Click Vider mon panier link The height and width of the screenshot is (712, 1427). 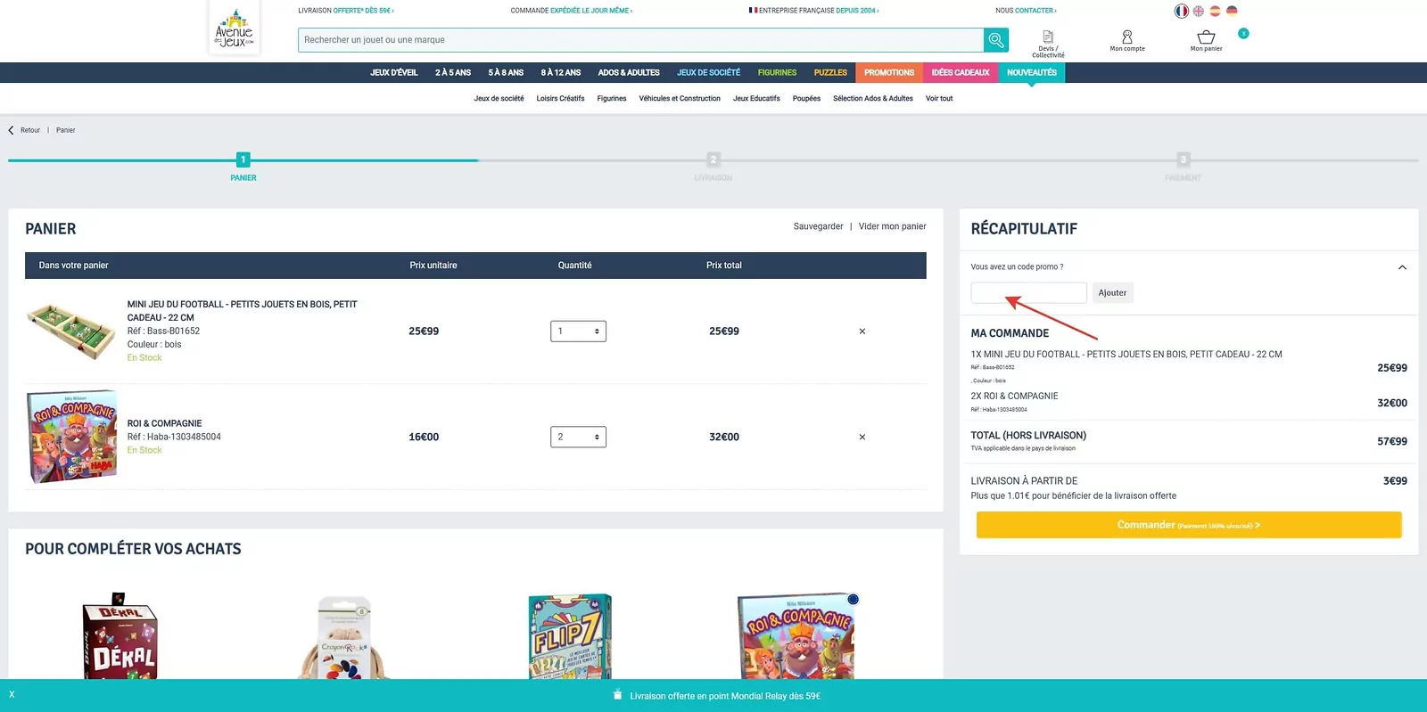892,226
